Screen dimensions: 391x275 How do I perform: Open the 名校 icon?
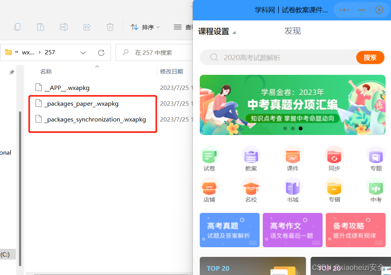pos(251,191)
